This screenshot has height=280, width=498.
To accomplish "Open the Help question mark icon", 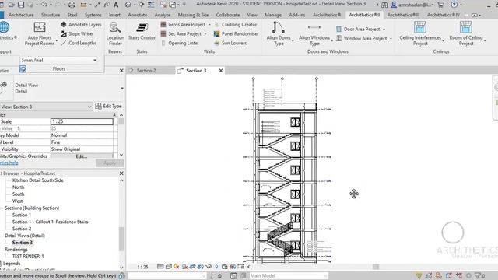I will pyautogui.click(x=454, y=5).
